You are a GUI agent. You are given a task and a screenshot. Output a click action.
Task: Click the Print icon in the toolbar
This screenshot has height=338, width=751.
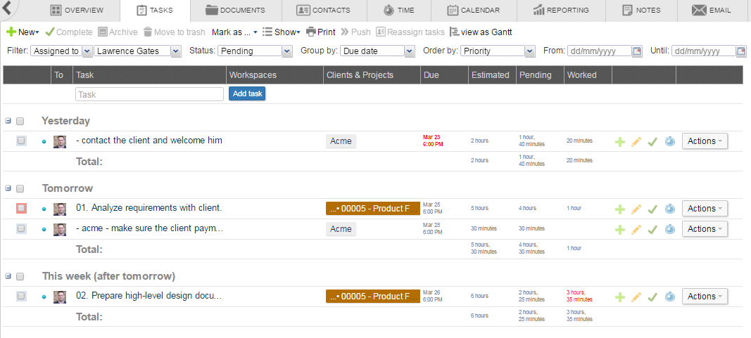[x=321, y=32]
